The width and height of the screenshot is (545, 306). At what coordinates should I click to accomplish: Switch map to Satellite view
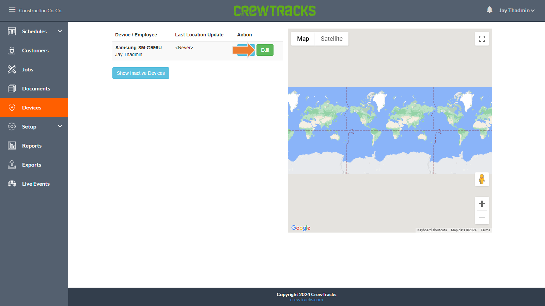tap(331, 39)
